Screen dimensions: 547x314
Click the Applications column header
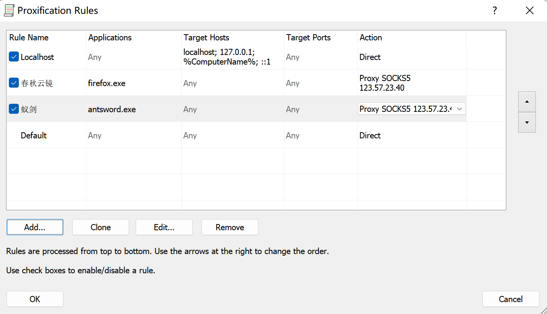110,38
